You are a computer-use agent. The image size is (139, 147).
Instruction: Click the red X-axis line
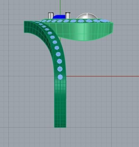(x=103, y=76)
